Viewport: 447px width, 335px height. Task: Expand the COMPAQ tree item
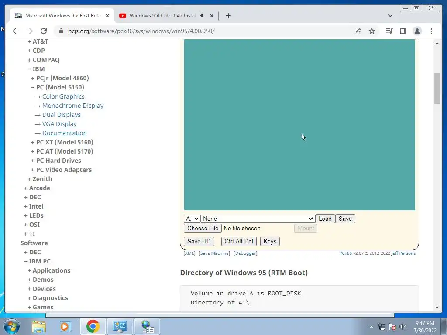pyautogui.click(x=44, y=60)
